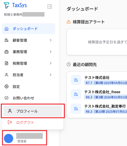Image resolution: width=127 pixels, height=146 pixels.
Task: Click the R8.3 第3期 period badge
Action: (106, 97)
